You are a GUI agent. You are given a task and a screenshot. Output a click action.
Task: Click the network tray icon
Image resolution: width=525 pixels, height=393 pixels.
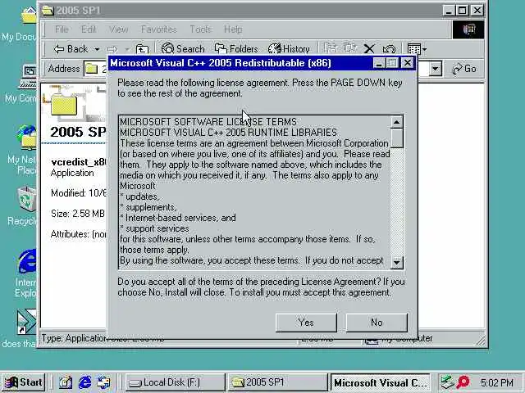[446, 382]
